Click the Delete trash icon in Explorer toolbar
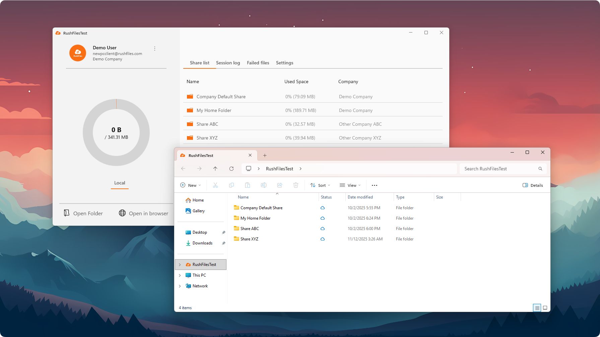 [x=296, y=185]
